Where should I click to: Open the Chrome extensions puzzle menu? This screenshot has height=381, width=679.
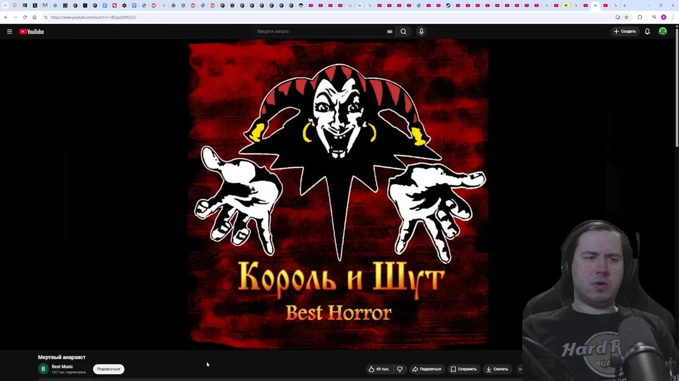tap(640, 17)
